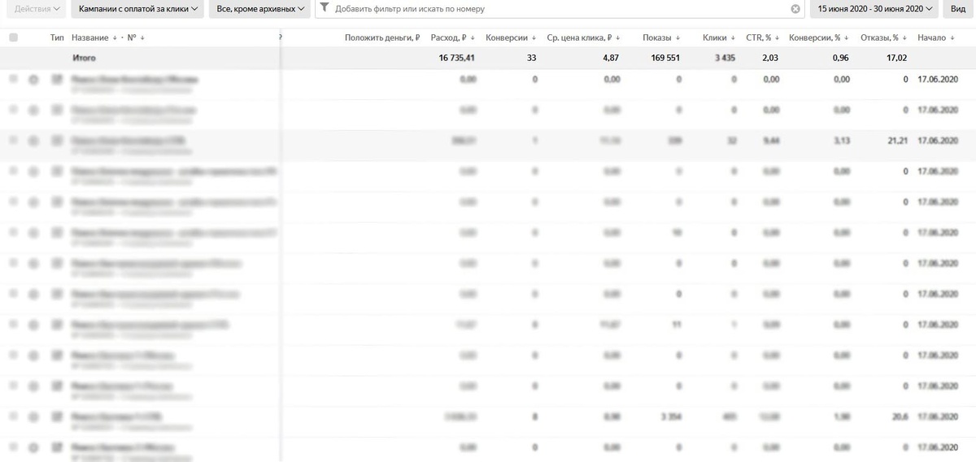The height and width of the screenshot is (462, 976).
Task: Click the total impressions value 169 551
Action: tap(664, 59)
